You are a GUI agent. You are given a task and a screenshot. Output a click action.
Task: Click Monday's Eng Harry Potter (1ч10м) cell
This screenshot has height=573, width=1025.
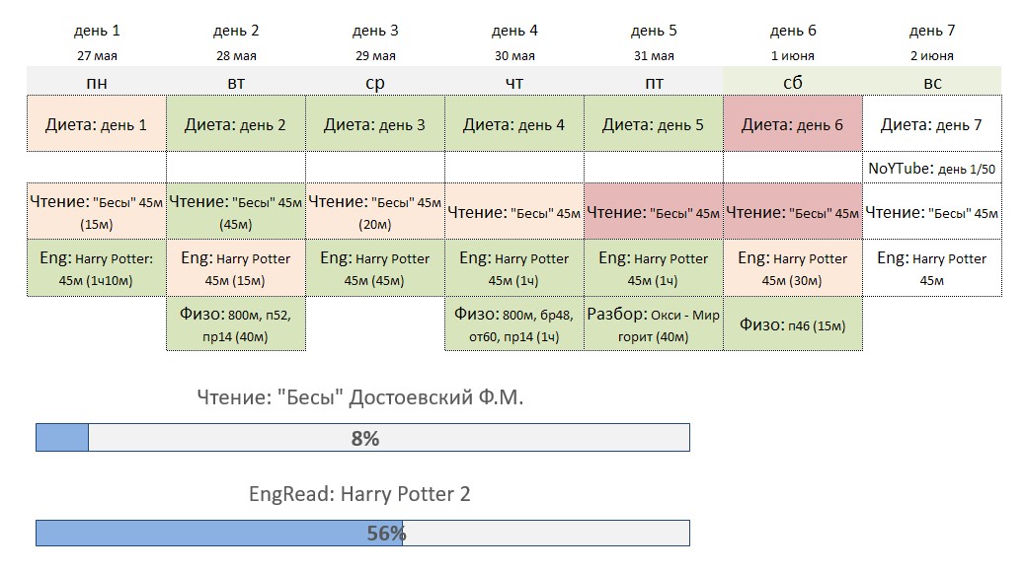coord(97,268)
